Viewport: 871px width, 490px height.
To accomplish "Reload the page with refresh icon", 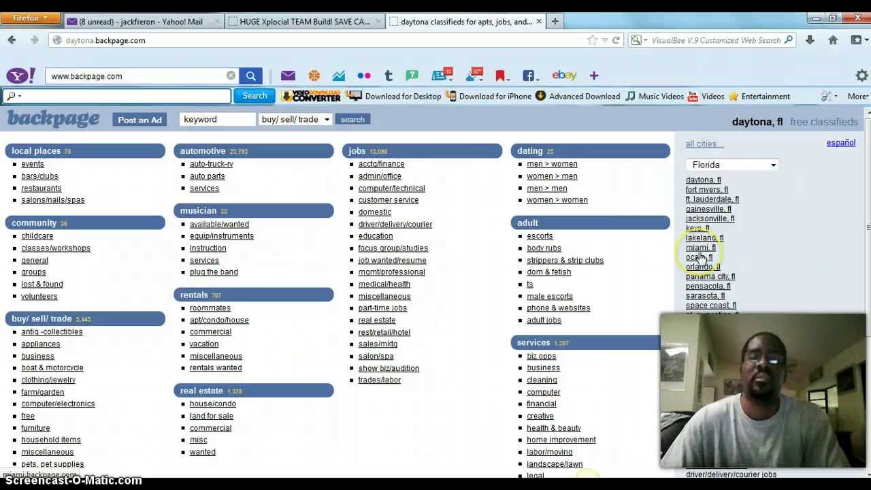I will click(616, 40).
